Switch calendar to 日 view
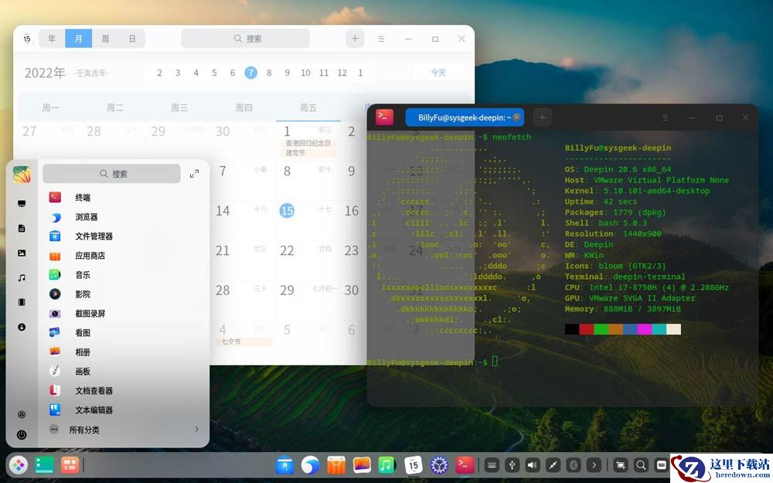This screenshot has height=483, width=773. (x=131, y=39)
